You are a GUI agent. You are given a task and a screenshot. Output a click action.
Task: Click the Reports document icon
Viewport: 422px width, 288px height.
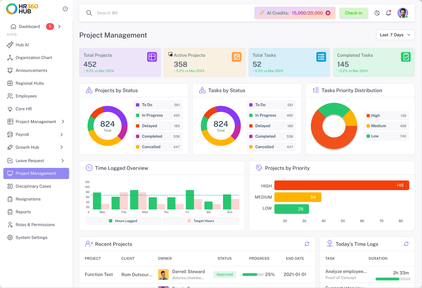10,212
